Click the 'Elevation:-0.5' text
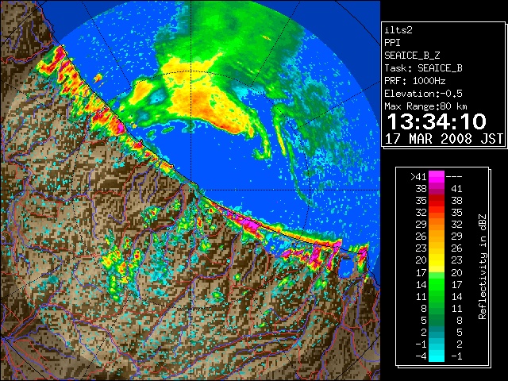The image size is (508, 381). (423, 94)
